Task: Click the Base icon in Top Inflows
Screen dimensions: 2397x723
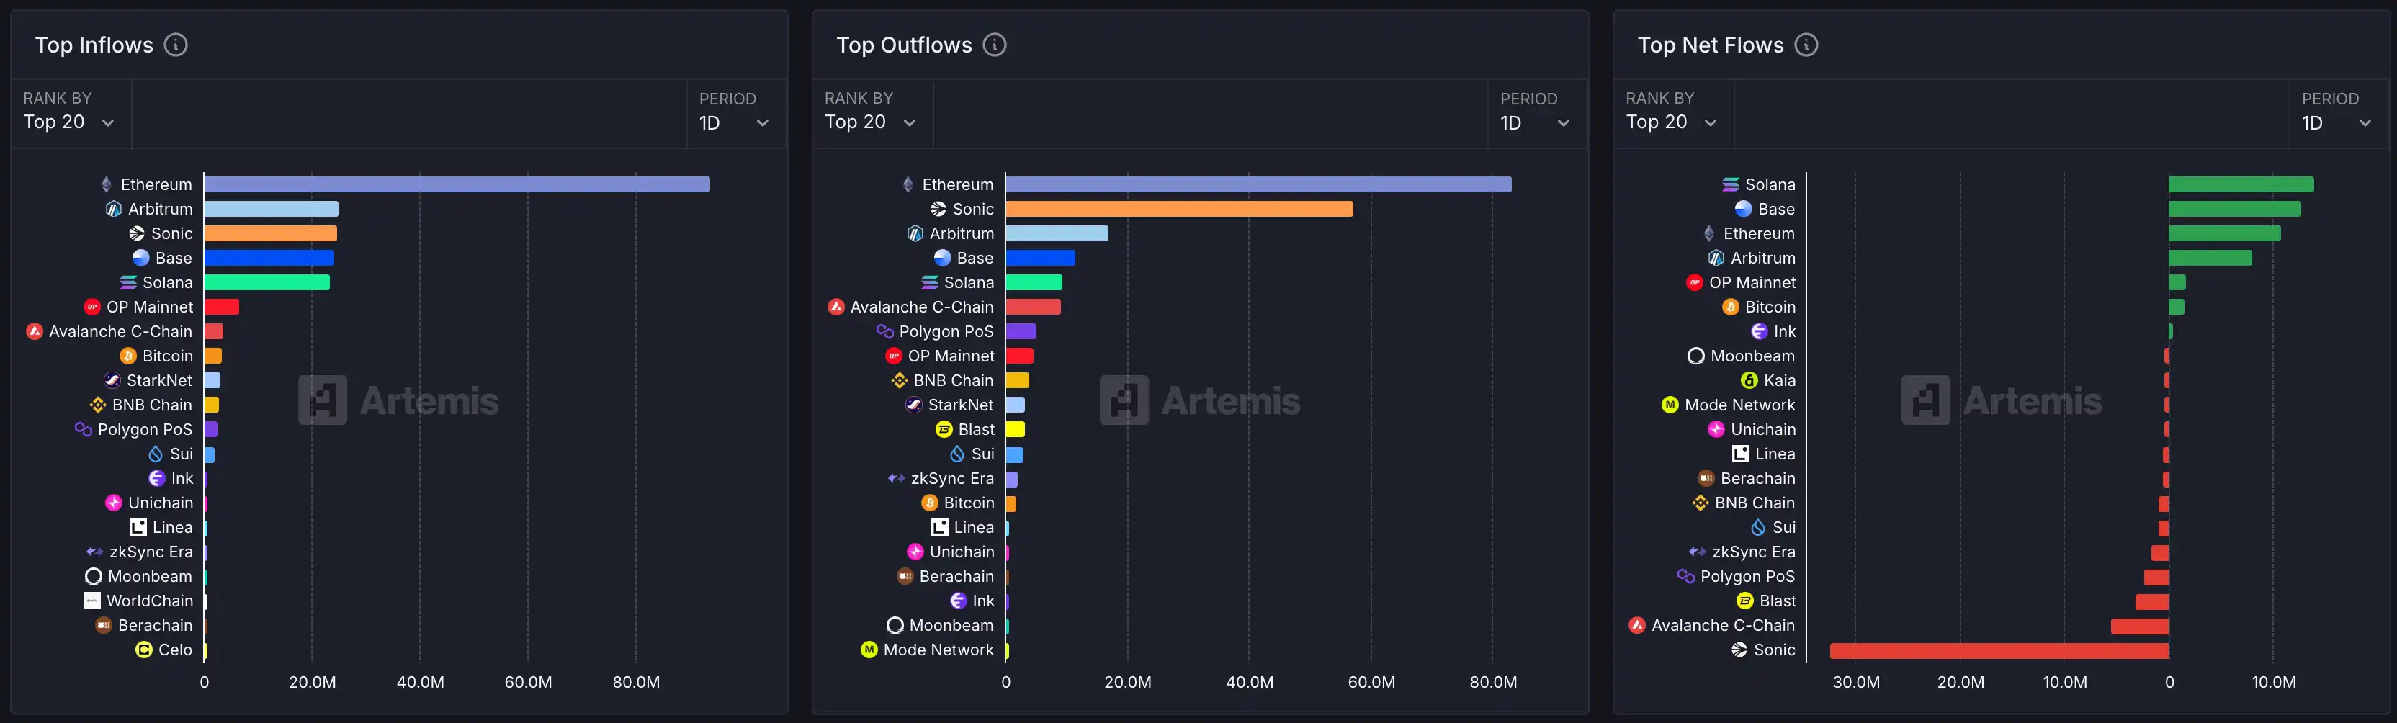Action: 140,258
